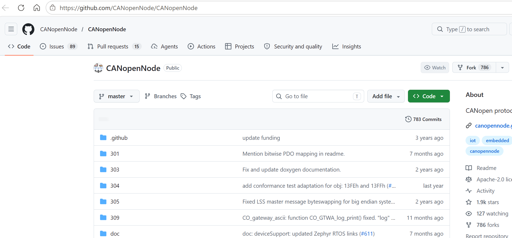The height and width of the screenshot is (238, 512).
Task: Open the browser home page icon
Action: point(37,8)
